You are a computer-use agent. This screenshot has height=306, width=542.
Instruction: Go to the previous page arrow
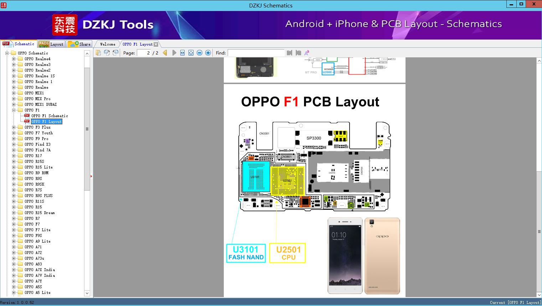coord(165,53)
